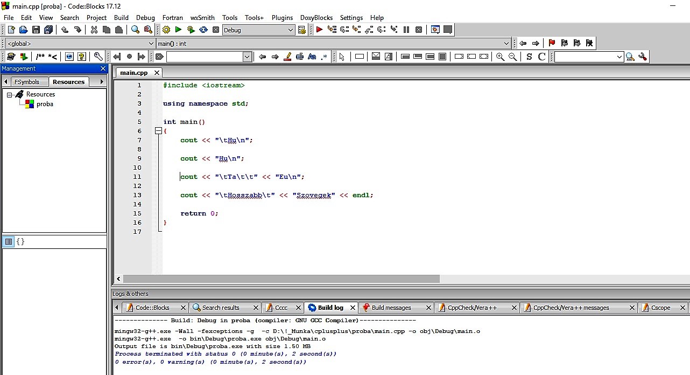Close the main.cpp editor tab

tap(157, 73)
